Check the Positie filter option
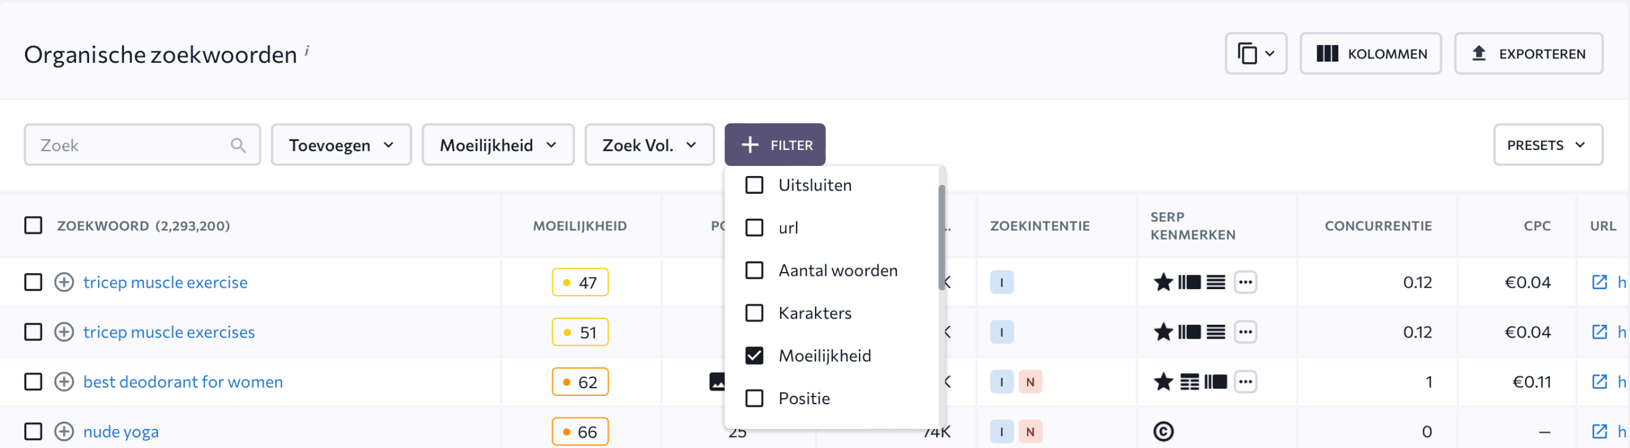Viewport: 1630px width, 448px height. [x=755, y=398]
